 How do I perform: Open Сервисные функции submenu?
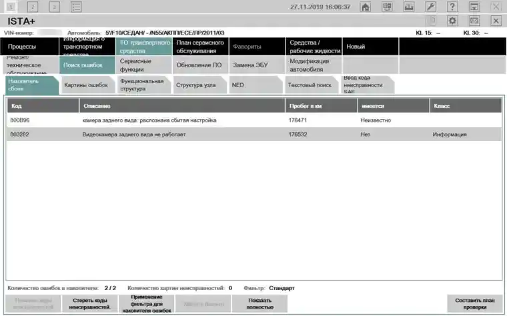tap(143, 65)
